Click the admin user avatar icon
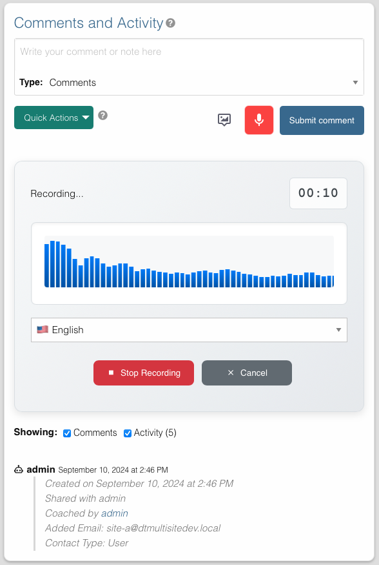The width and height of the screenshot is (379, 565). point(19,469)
